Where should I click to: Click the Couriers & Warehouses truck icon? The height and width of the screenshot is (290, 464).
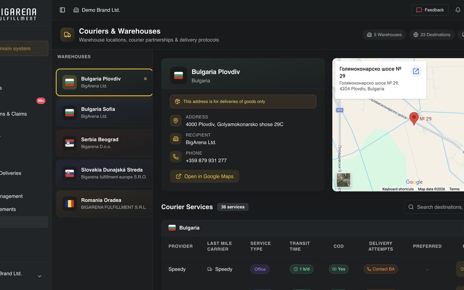pos(67,35)
